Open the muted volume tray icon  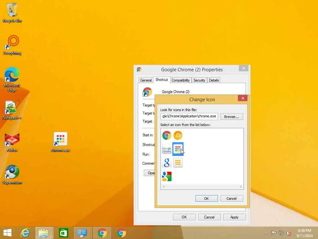pyautogui.click(x=289, y=233)
